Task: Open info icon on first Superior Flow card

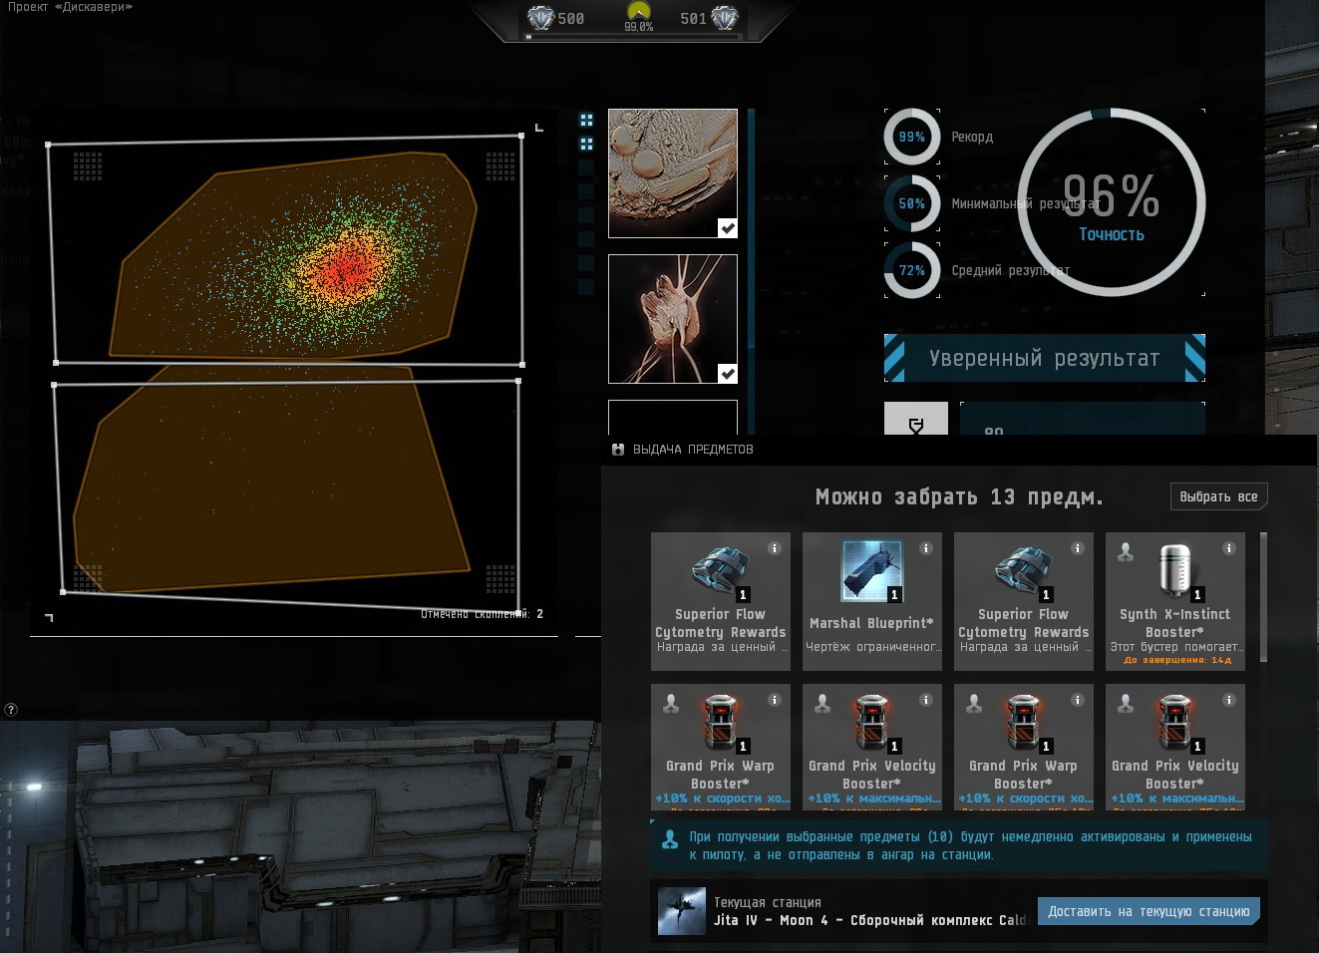Action: click(775, 548)
